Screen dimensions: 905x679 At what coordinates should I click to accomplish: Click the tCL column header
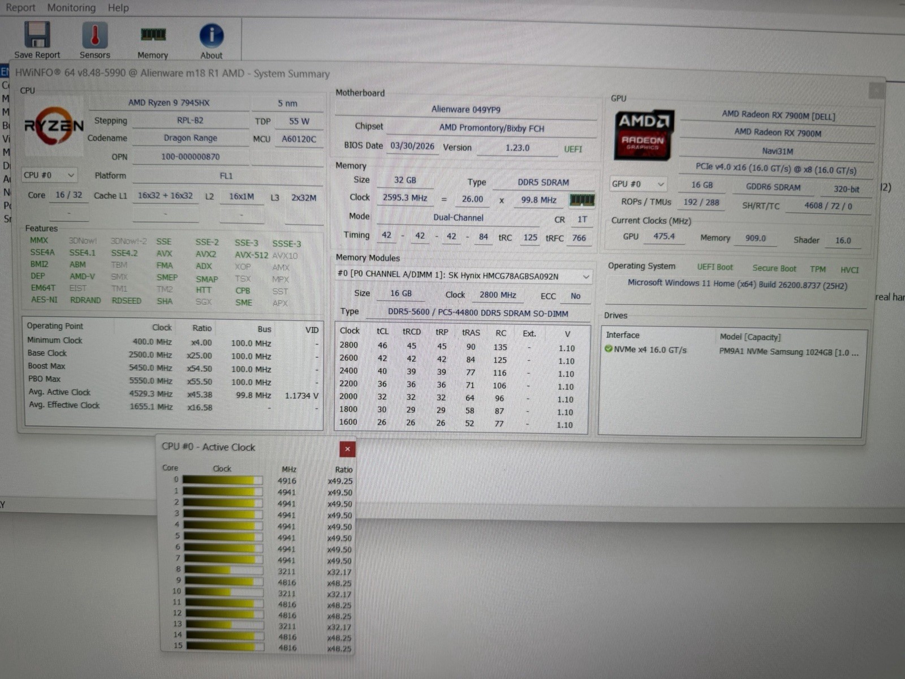[382, 332]
